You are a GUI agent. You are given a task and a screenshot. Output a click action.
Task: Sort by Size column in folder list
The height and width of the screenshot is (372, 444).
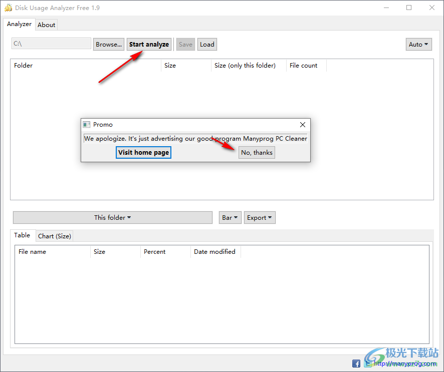pos(186,66)
